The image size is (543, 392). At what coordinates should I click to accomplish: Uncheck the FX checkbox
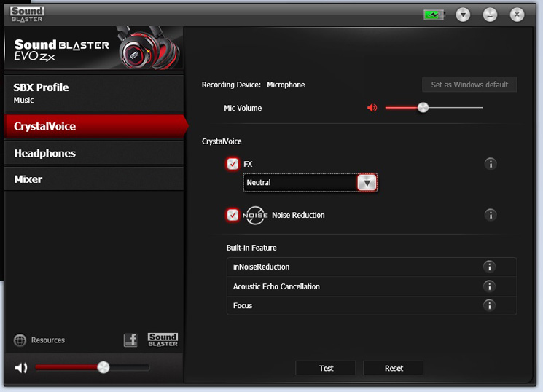(x=233, y=164)
